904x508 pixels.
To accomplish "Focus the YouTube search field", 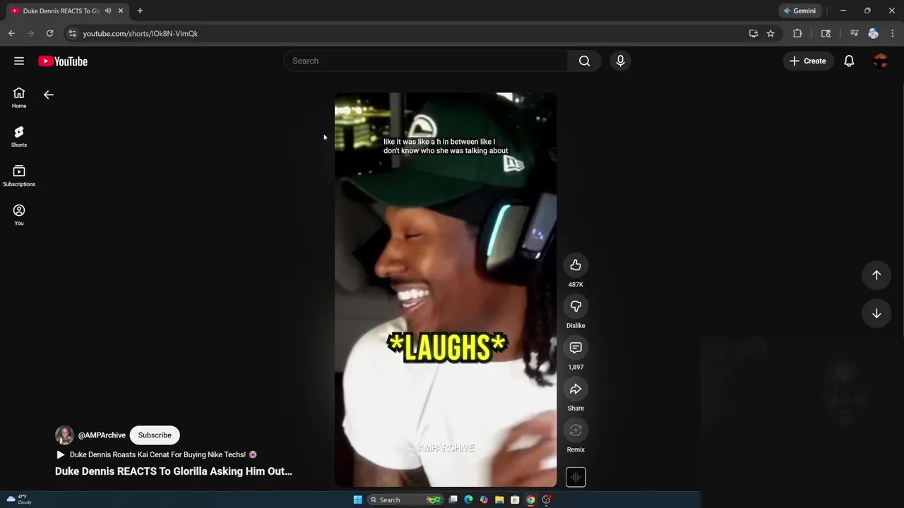I will click(x=426, y=61).
